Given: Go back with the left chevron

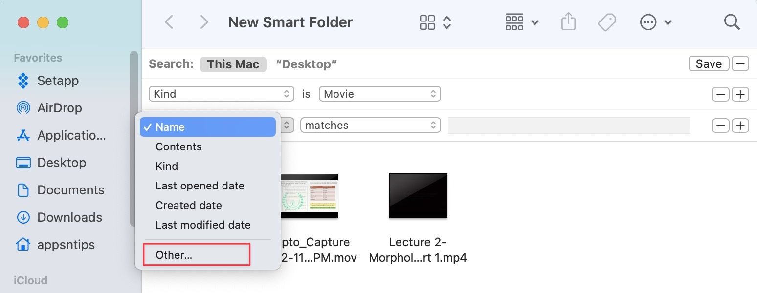Looking at the screenshot, I should [x=169, y=22].
